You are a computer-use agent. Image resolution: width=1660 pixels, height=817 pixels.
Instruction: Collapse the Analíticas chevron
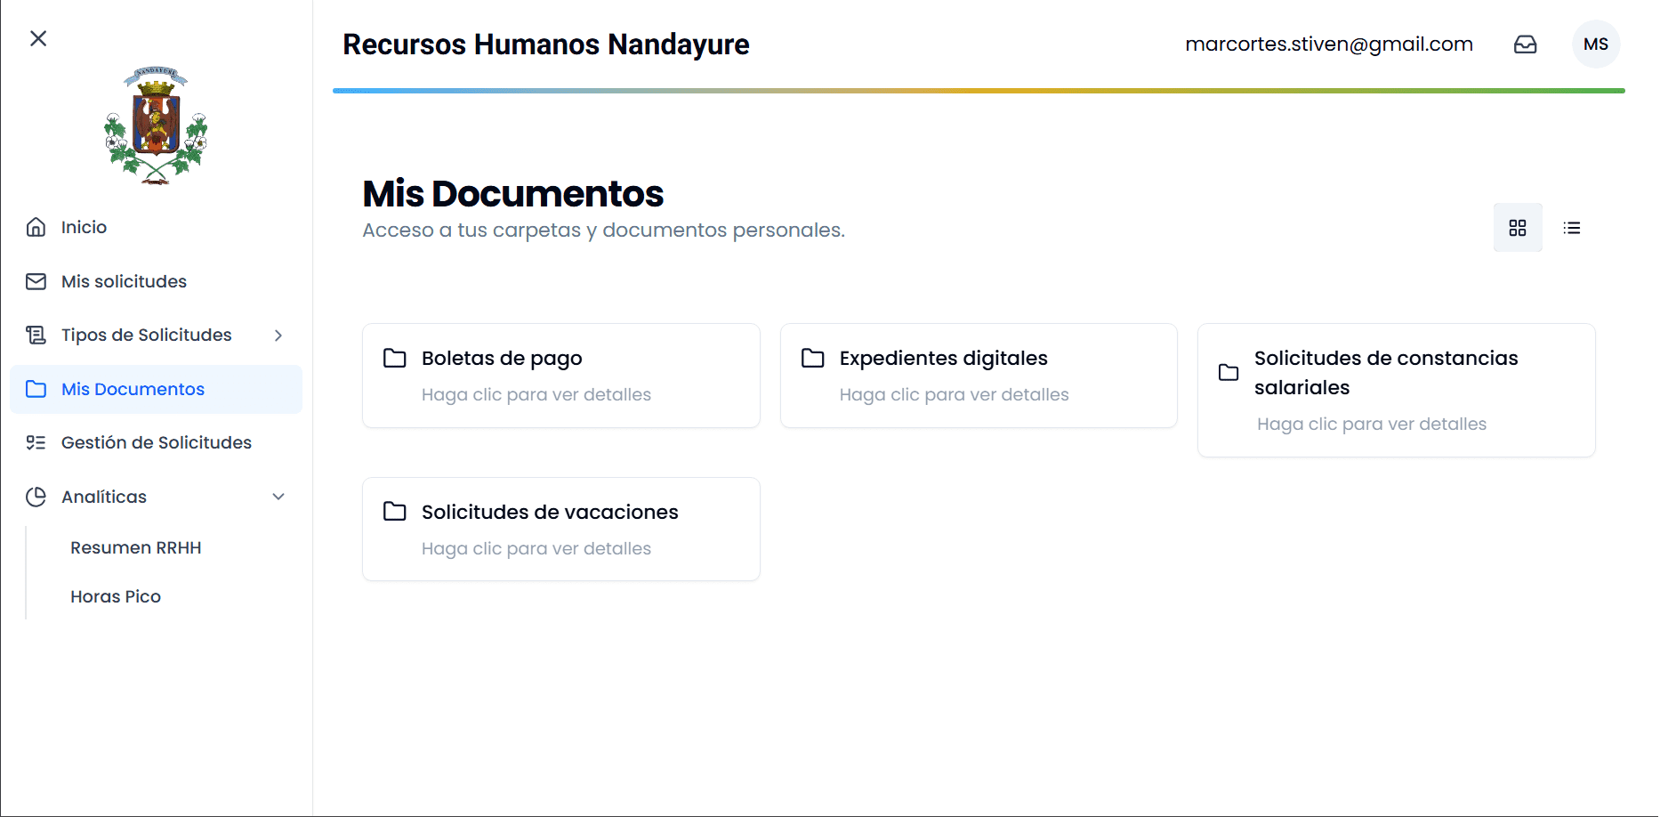tap(278, 497)
